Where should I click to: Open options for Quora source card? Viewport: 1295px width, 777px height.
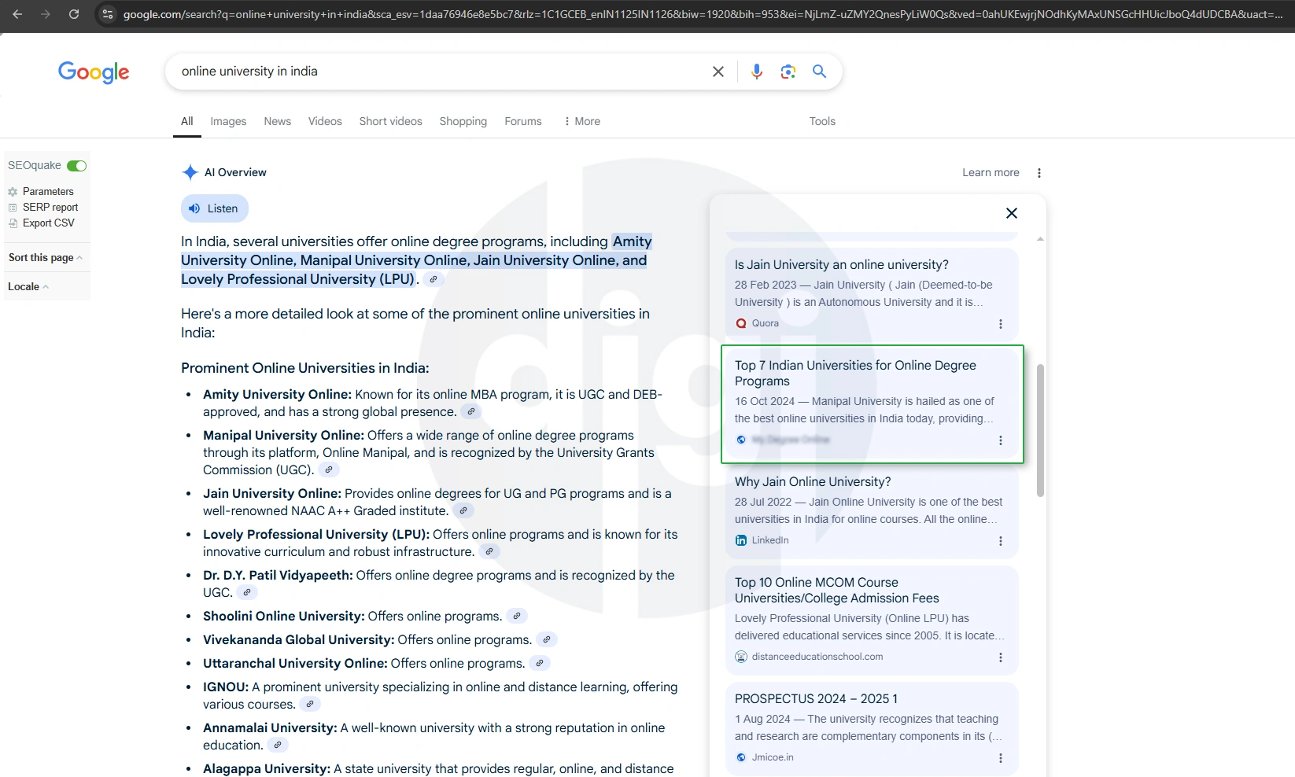coord(1001,324)
